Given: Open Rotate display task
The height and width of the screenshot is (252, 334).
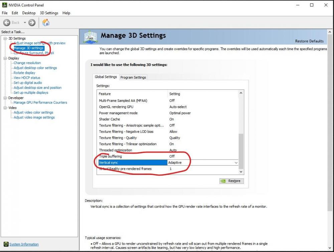Looking at the screenshot, I should (24, 73).
